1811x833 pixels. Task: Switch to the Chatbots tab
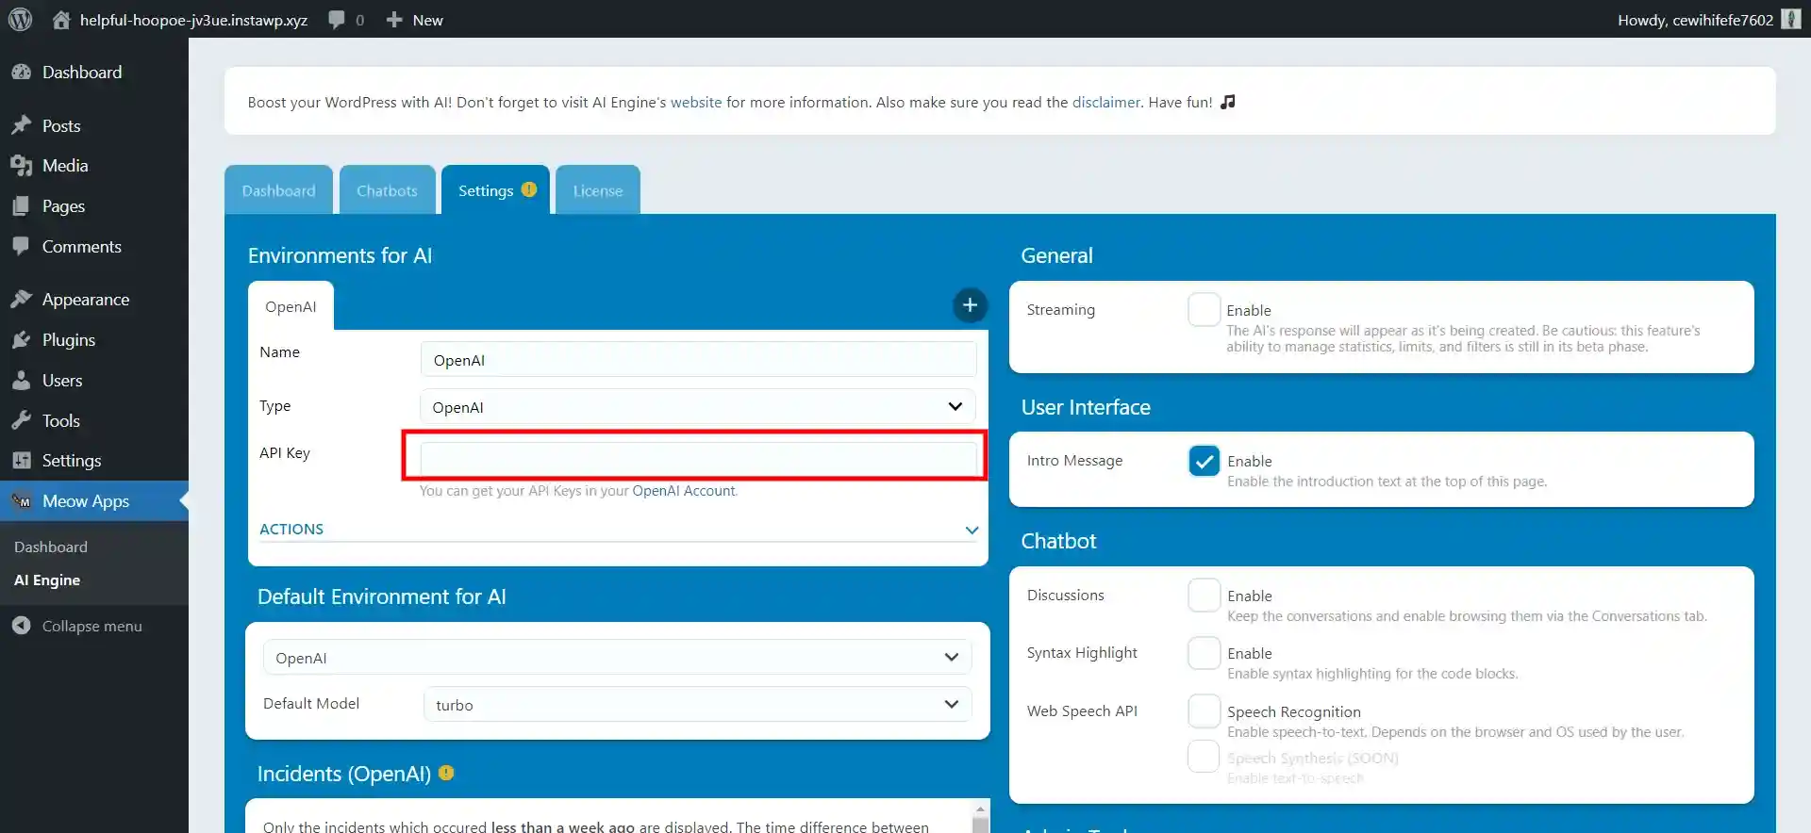tap(387, 190)
